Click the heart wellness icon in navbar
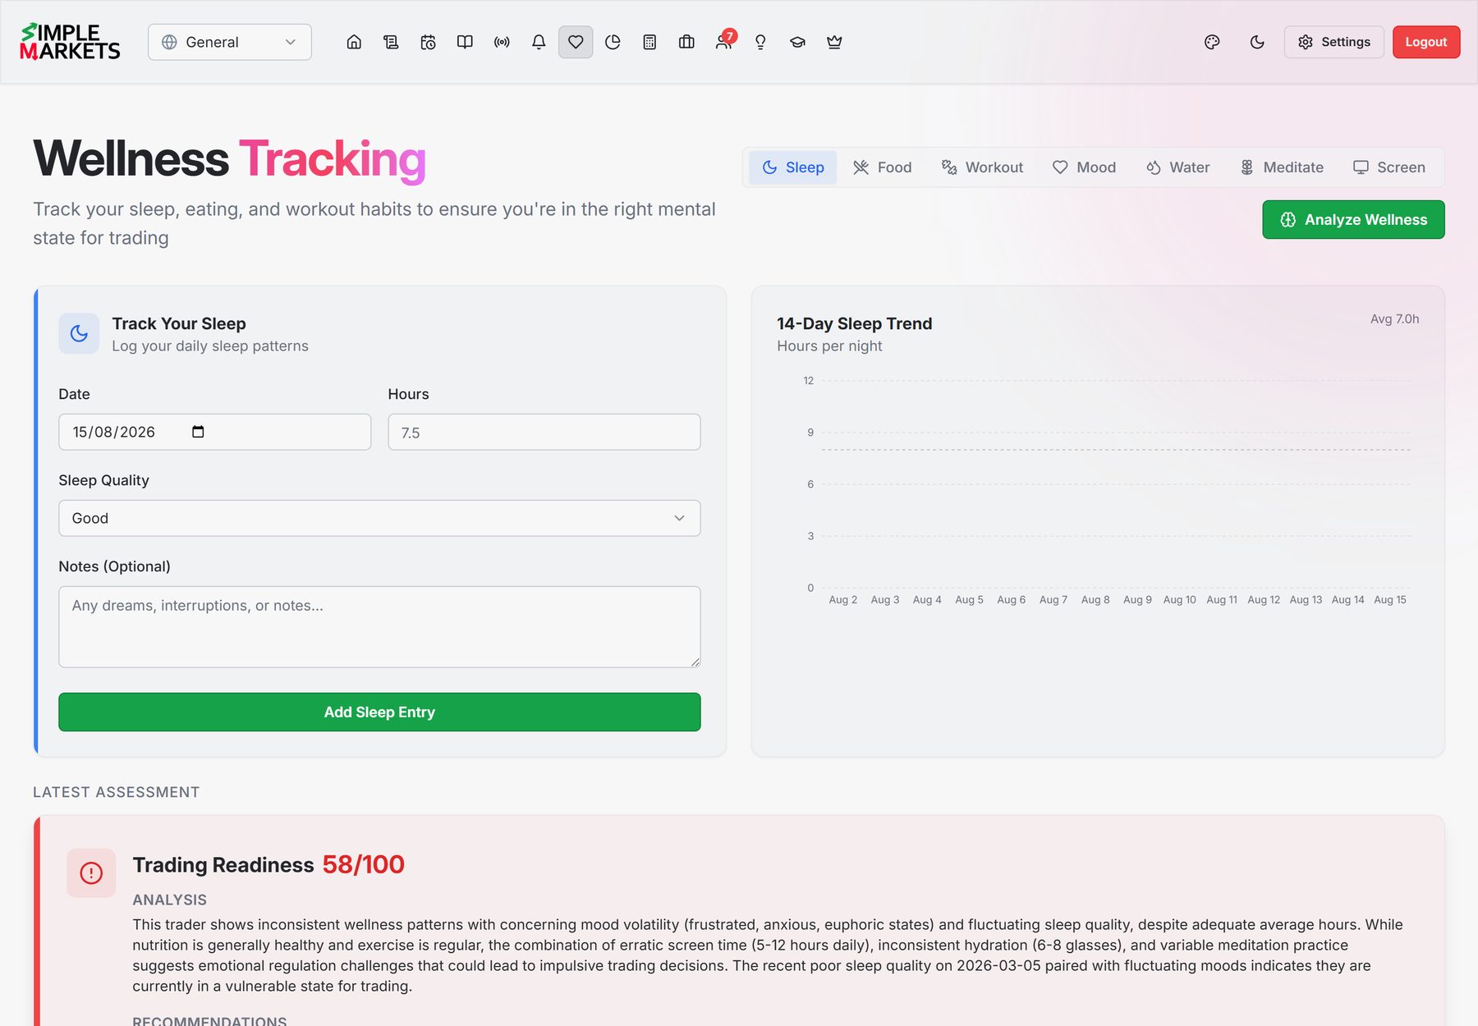This screenshot has height=1026, width=1478. [576, 42]
